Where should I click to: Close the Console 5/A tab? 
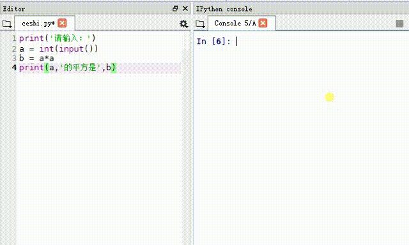263,23
